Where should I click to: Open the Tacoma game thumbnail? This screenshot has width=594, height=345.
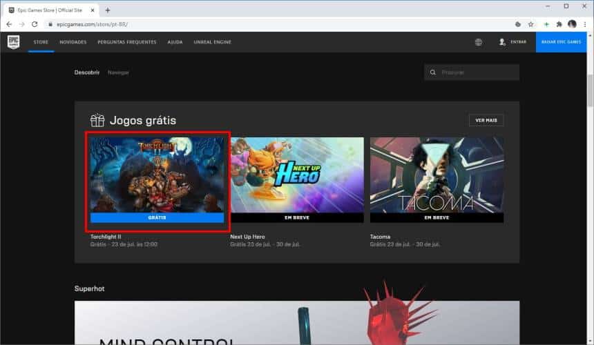pos(437,175)
